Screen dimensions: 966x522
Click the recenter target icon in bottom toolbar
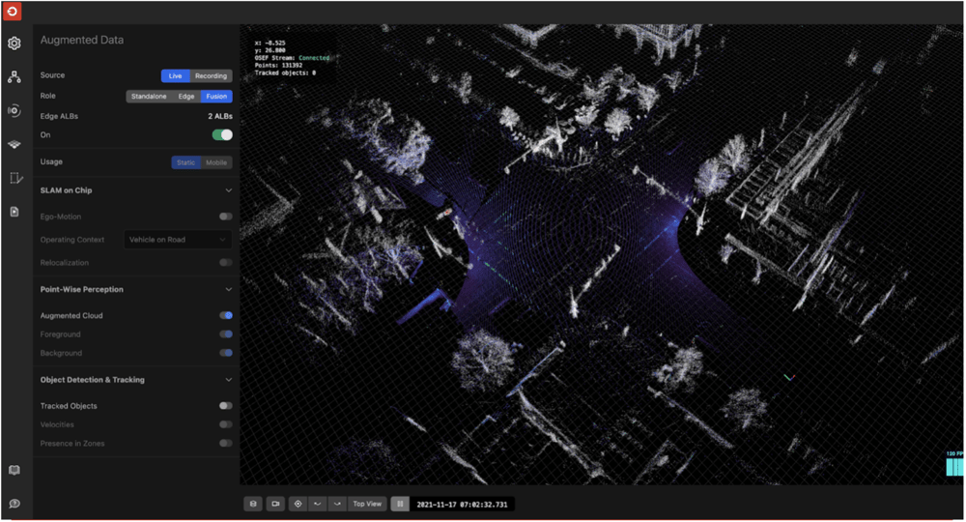pos(298,504)
